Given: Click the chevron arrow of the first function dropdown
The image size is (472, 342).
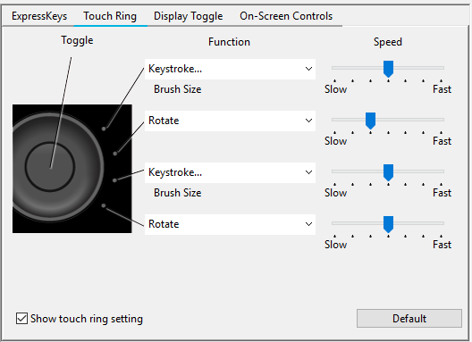Looking at the screenshot, I should click(308, 69).
